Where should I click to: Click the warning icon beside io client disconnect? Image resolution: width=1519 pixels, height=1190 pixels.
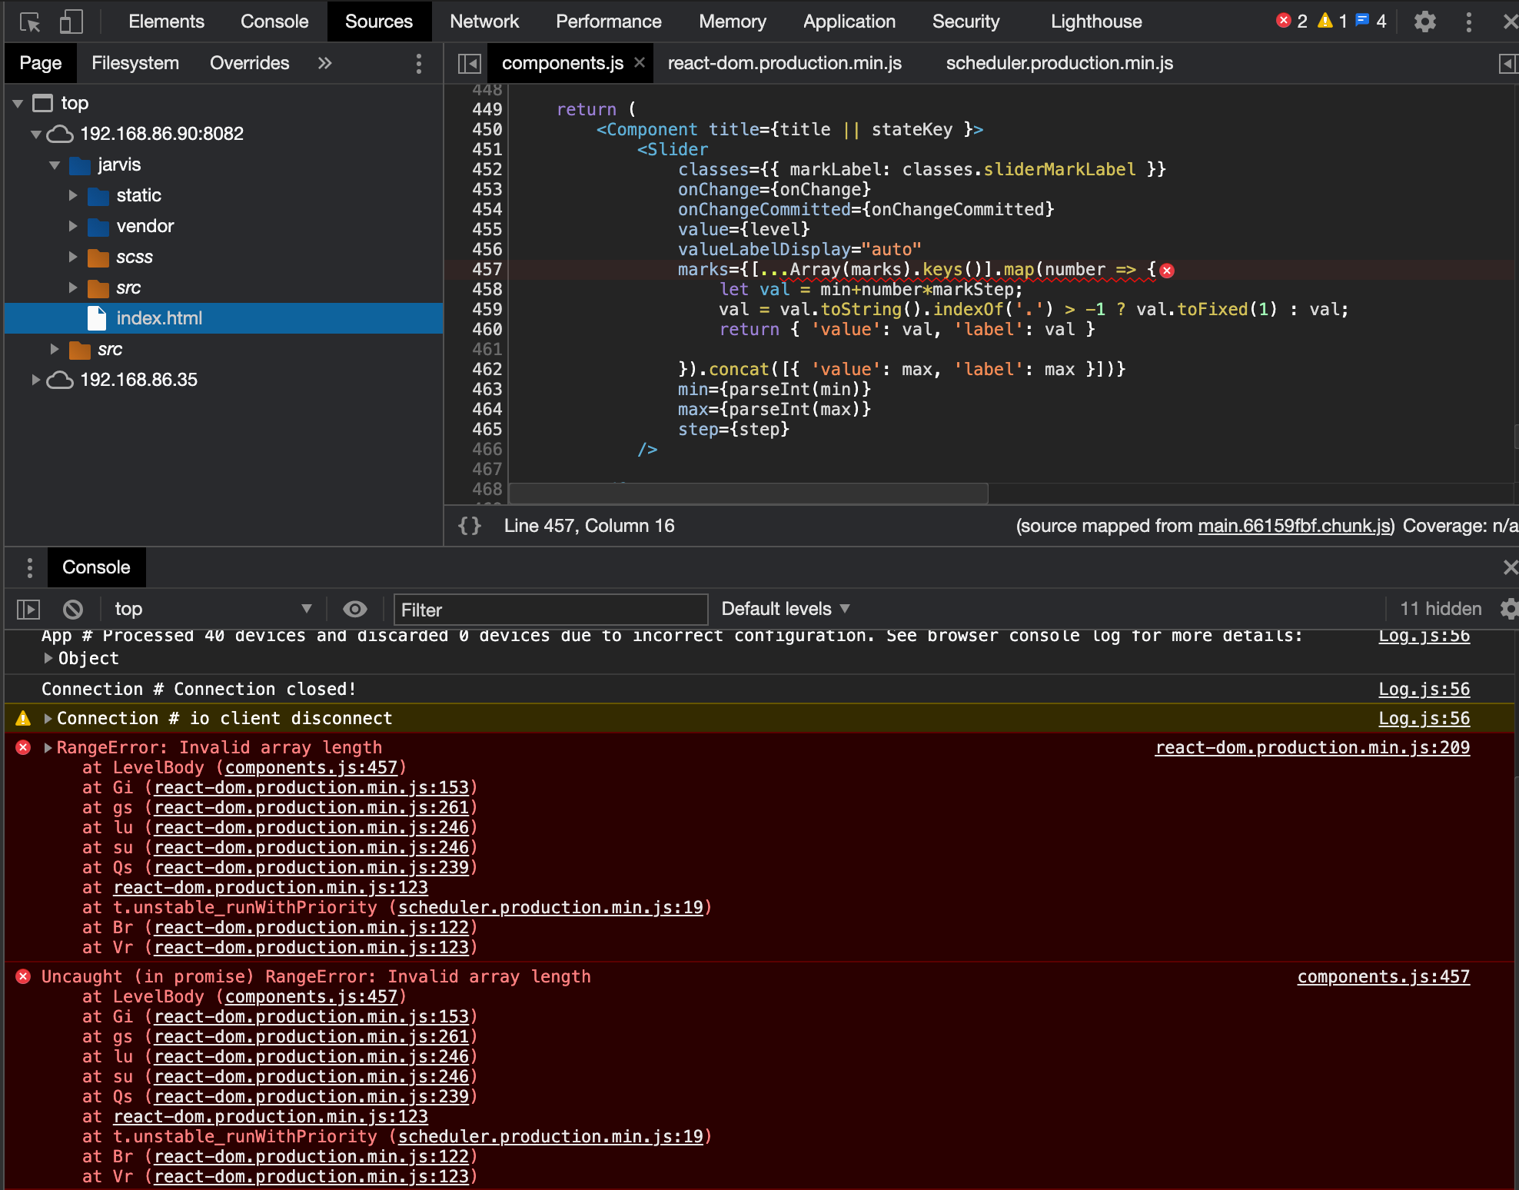point(23,718)
